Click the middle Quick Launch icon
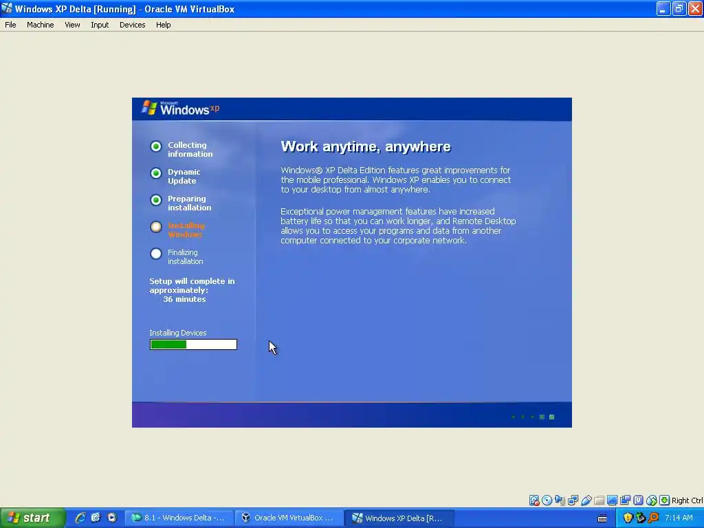 click(x=96, y=518)
